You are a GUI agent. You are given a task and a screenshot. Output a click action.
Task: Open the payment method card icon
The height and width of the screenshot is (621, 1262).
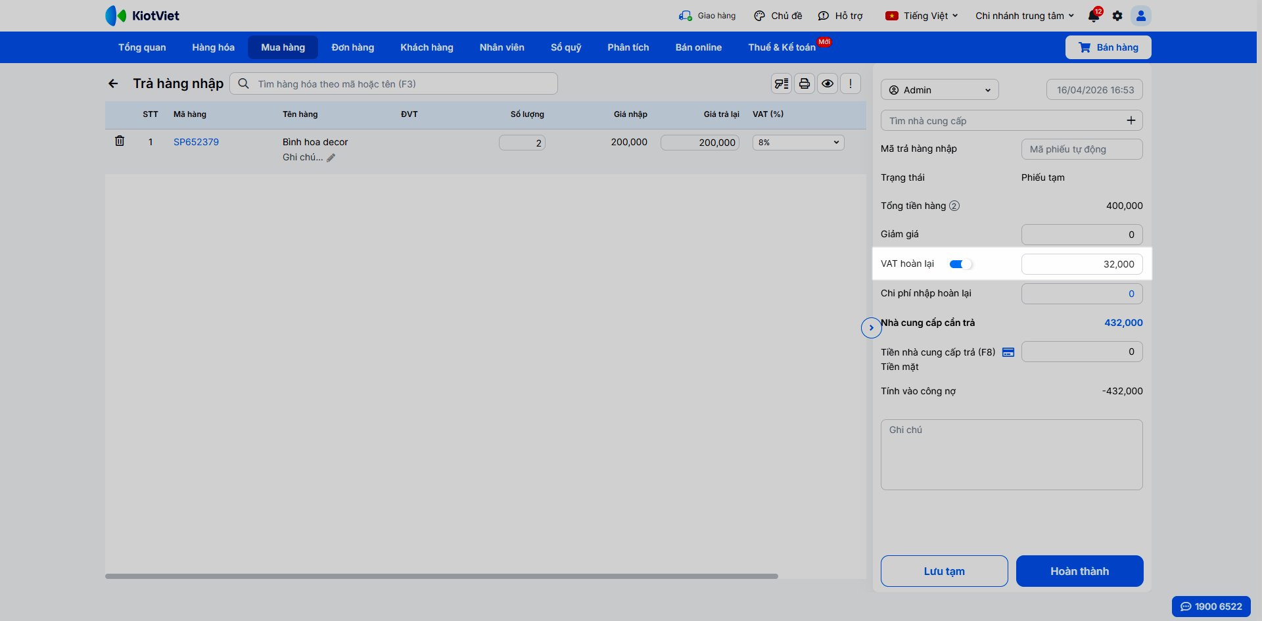tap(1008, 352)
